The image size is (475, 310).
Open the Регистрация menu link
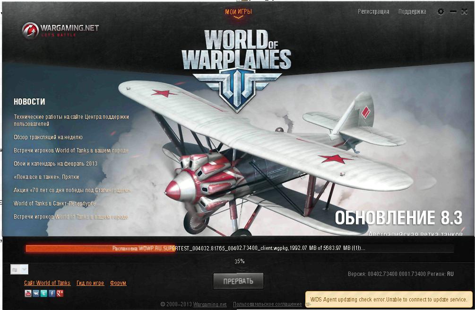tap(373, 11)
